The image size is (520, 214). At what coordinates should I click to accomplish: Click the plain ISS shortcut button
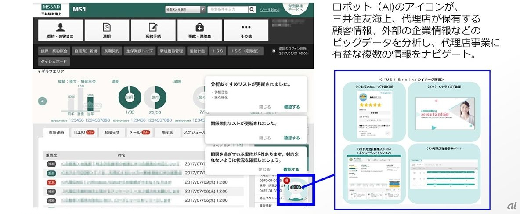coord(218,51)
